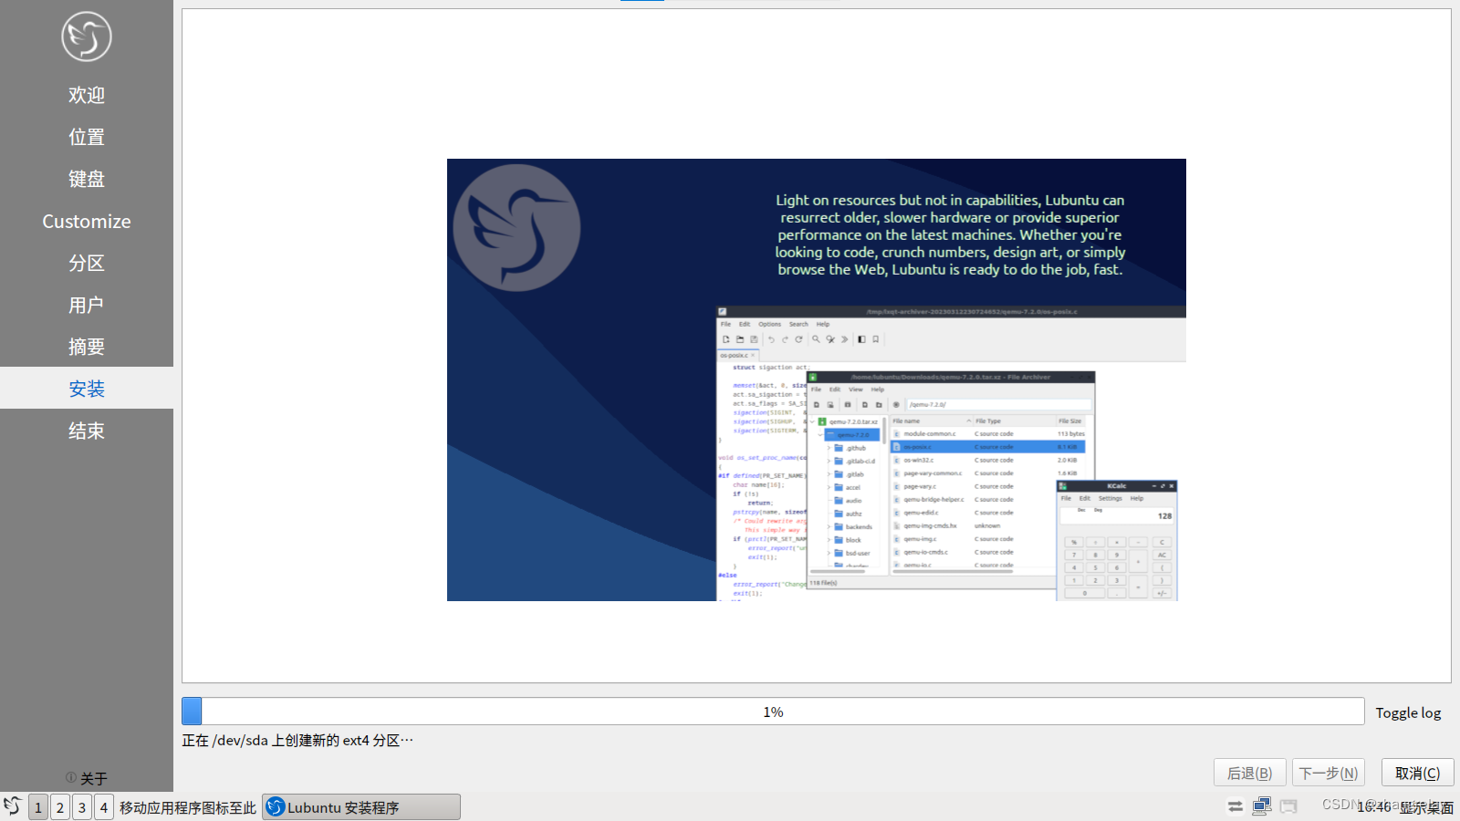Click the 取消(C) cancel button

click(x=1417, y=773)
